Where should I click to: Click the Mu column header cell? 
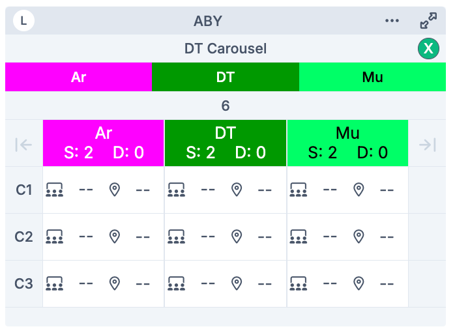click(347, 143)
